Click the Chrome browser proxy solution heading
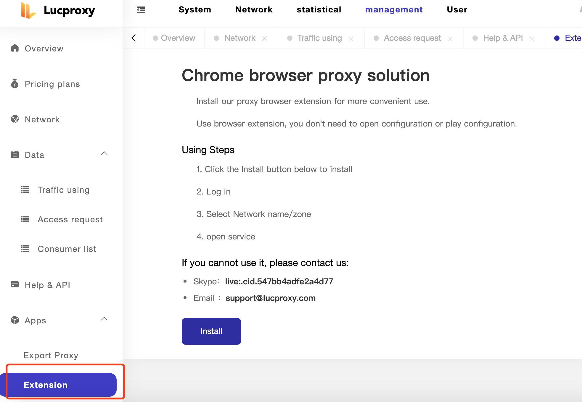This screenshot has width=582, height=402. [x=306, y=75]
